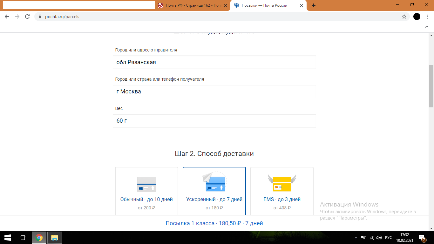Open the Chrome profile avatar
This screenshot has height=244, width=434.
click(417, 17)
